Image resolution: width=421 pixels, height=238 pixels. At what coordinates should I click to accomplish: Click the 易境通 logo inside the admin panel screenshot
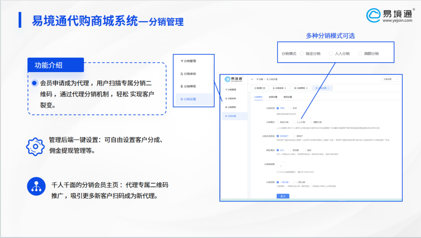[233, 79]
